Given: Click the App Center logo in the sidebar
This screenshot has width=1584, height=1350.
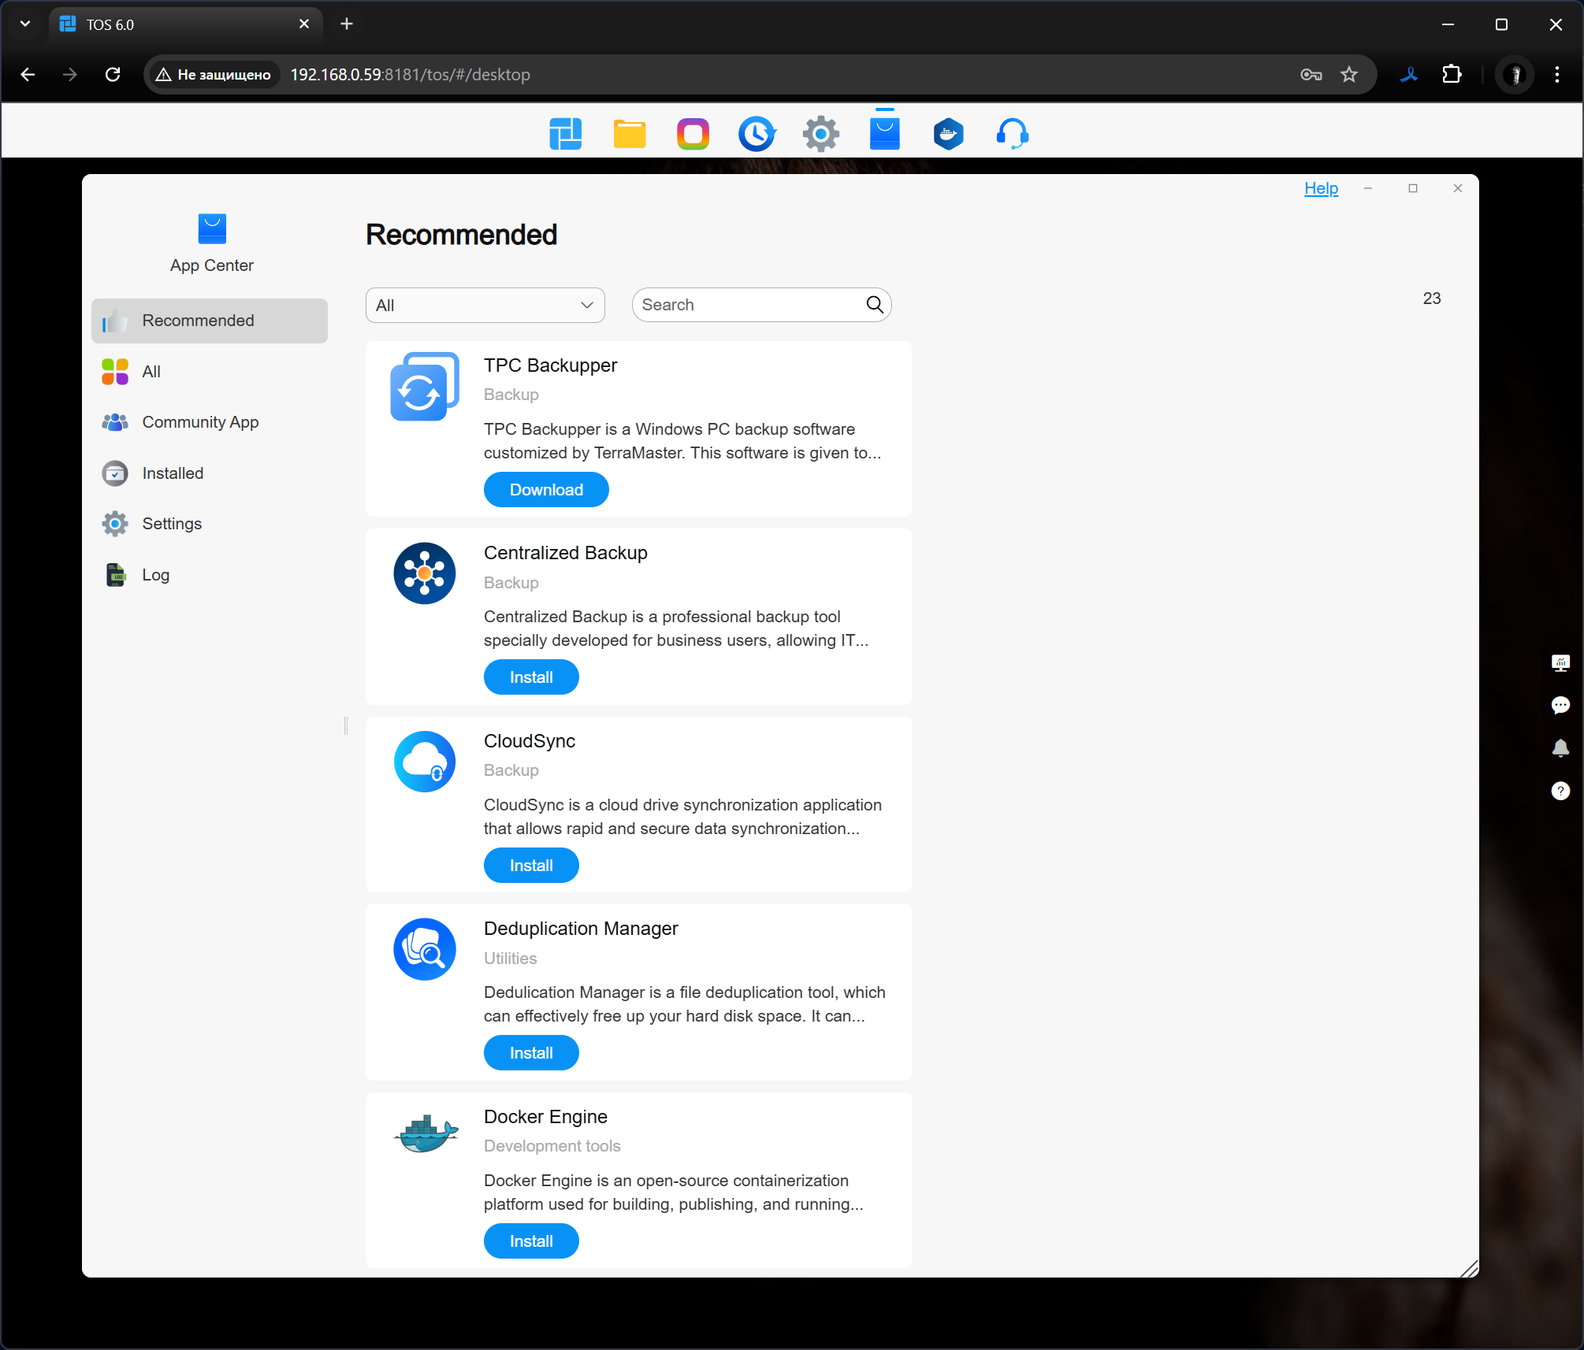Looking at the screenshot, I should pyautogui.click(x=212, y=228).
